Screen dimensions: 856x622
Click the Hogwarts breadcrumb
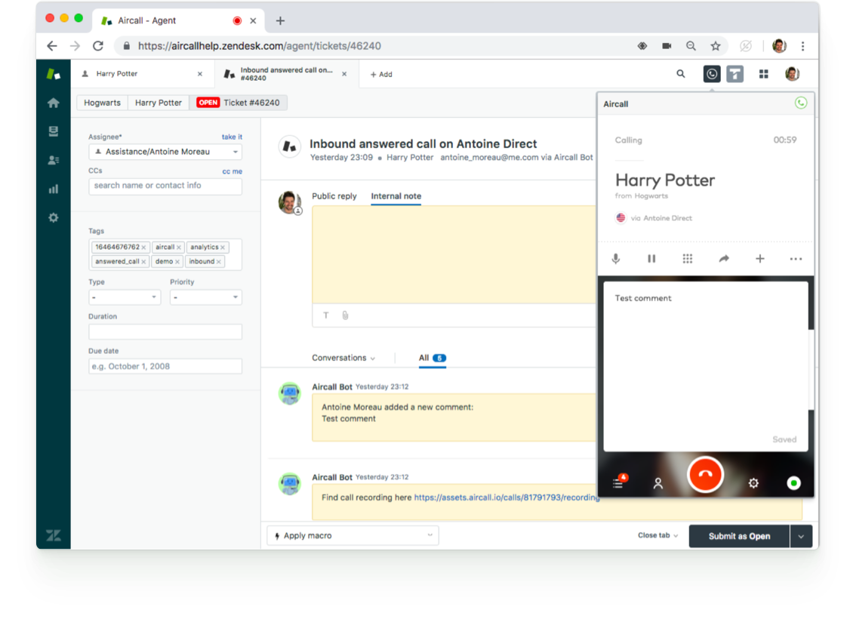click(x=102, y=103)
